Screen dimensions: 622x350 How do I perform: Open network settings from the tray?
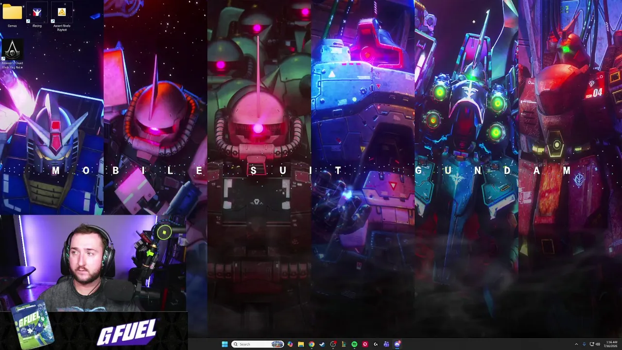(x=591, y=344)
